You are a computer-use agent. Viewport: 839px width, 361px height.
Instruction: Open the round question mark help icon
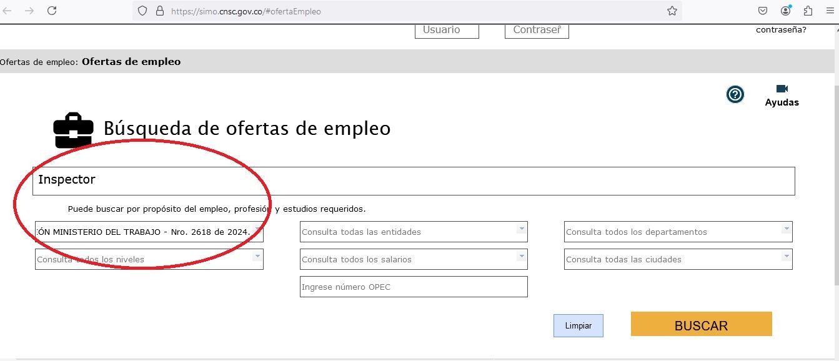[735, 94]
